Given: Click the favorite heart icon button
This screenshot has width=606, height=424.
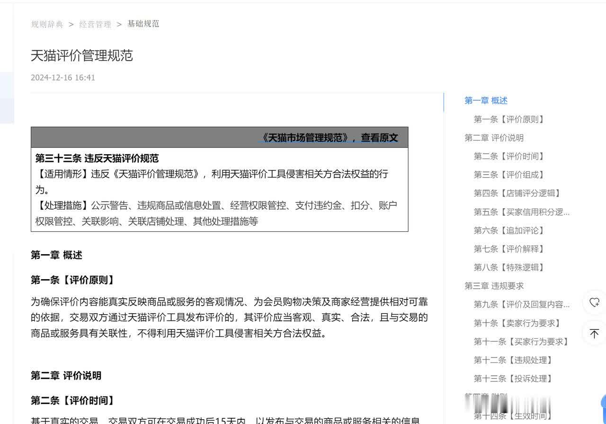Looking at the screenshot, I should click(x=595, y=302).
